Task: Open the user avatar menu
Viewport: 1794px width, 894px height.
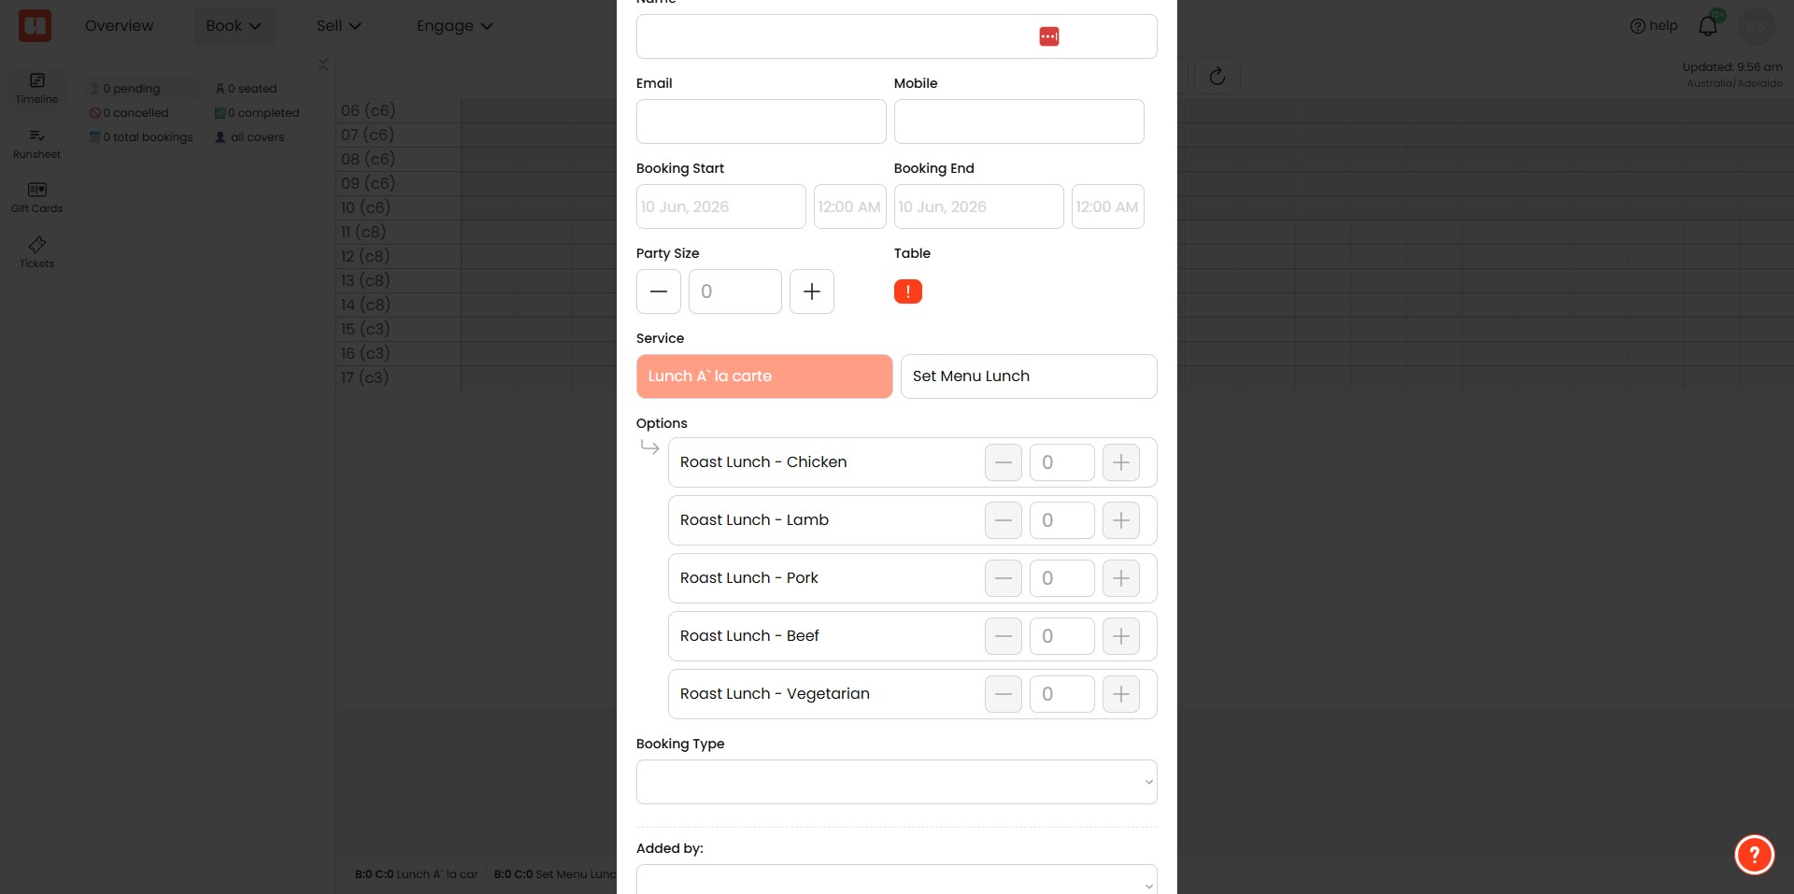Action: click(x=1757, y=25)
